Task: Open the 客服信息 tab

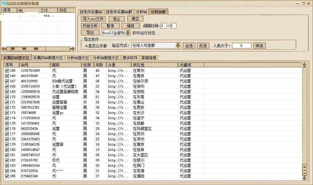Action: tap(149, 58)
